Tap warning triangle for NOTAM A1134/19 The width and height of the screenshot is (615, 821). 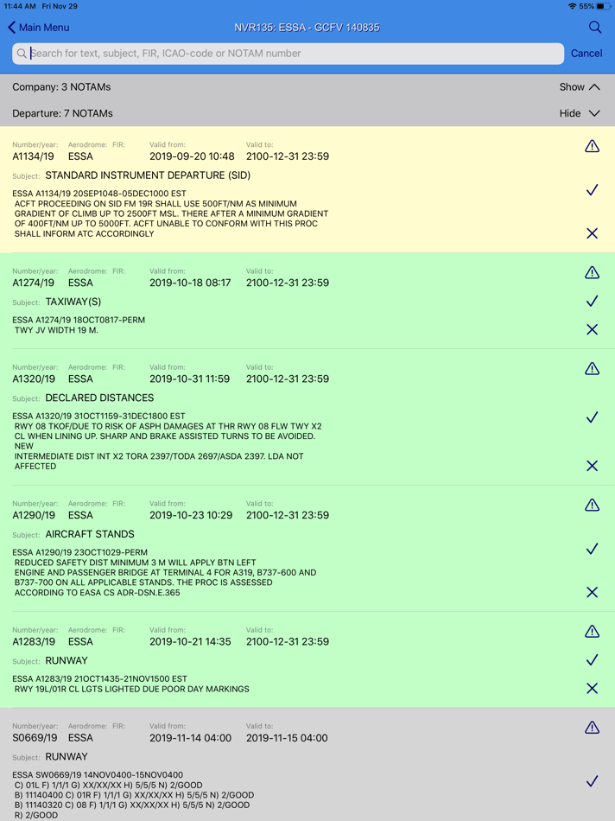592,146
